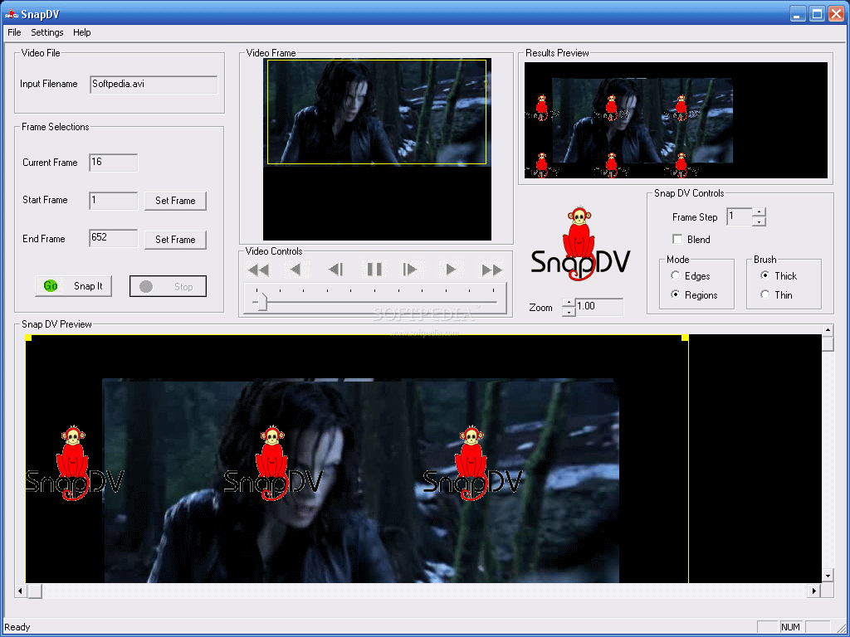The width and height of the screenshot is (850, 637).
Task: Click Set Frame for End Frame
Action: click(175, 240)
